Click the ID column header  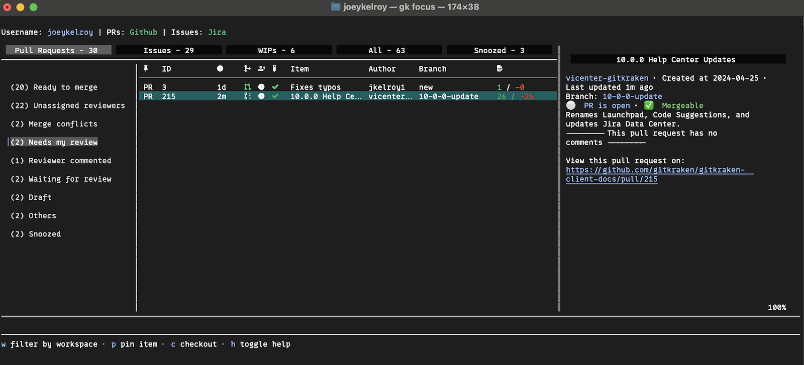click(x=166, y=69)
